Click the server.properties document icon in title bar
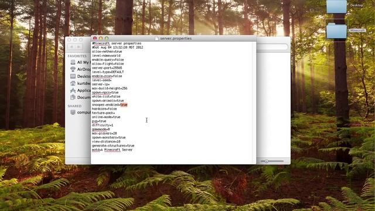 pyautogui.click(x=156, y=39)
